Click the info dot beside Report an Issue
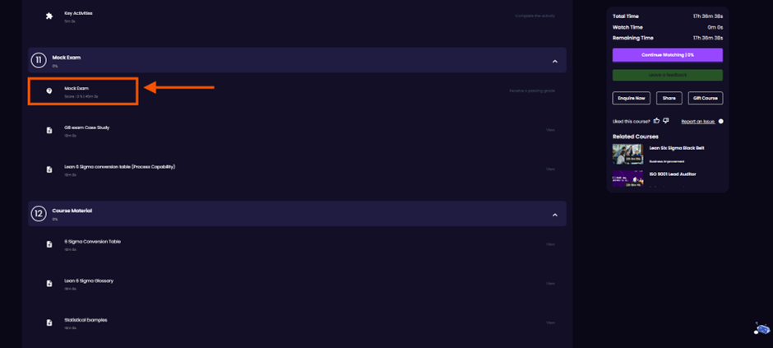 (x=720, y=121)
